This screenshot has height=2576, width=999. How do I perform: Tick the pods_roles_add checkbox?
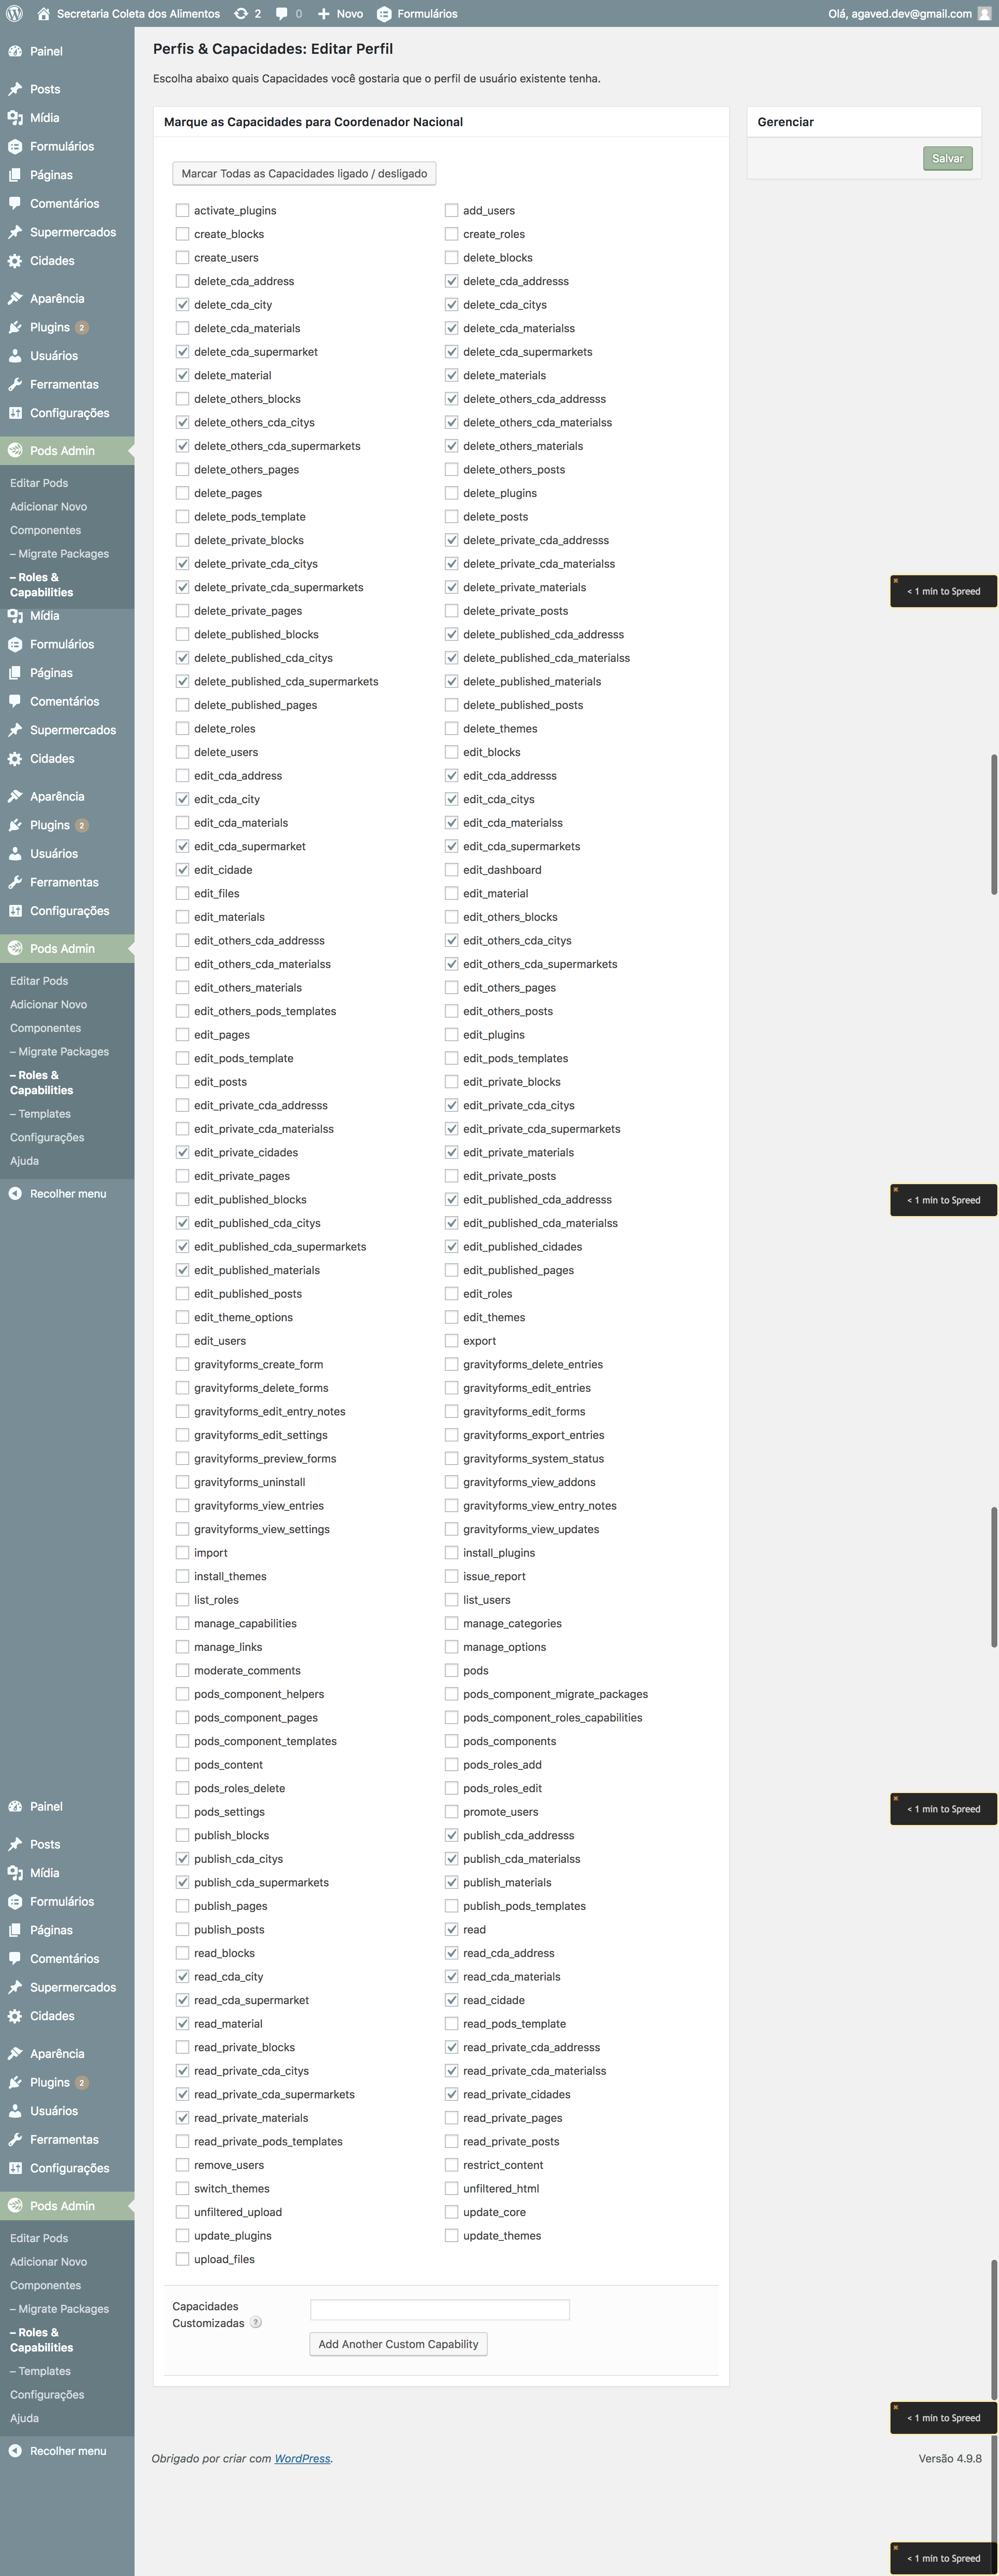451,1765
